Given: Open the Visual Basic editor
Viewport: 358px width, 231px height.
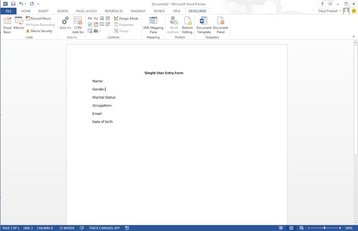Looking at the screenshot, I should 7,25.
